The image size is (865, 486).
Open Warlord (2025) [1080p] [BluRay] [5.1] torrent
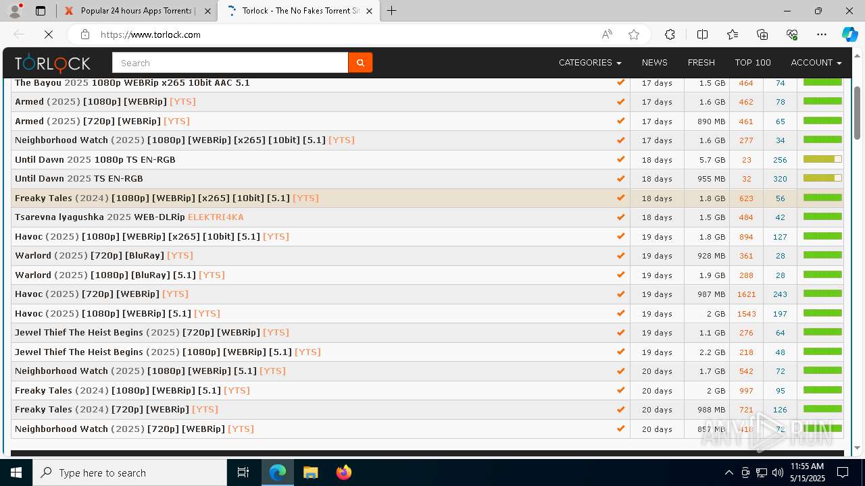(120, 275)
